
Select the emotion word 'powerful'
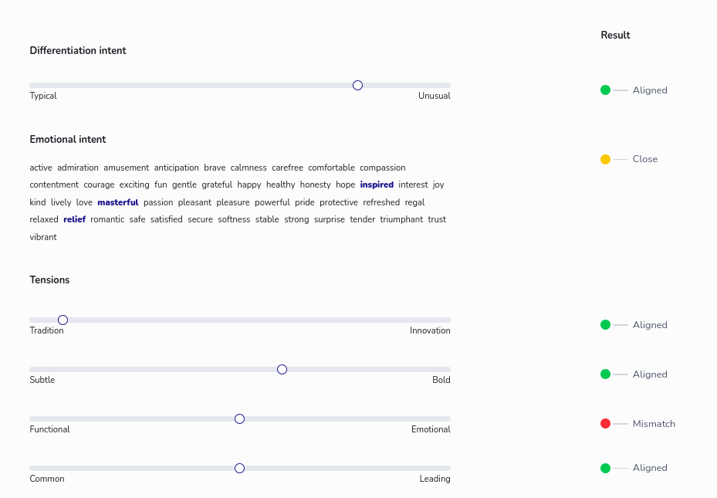point(272,202)
